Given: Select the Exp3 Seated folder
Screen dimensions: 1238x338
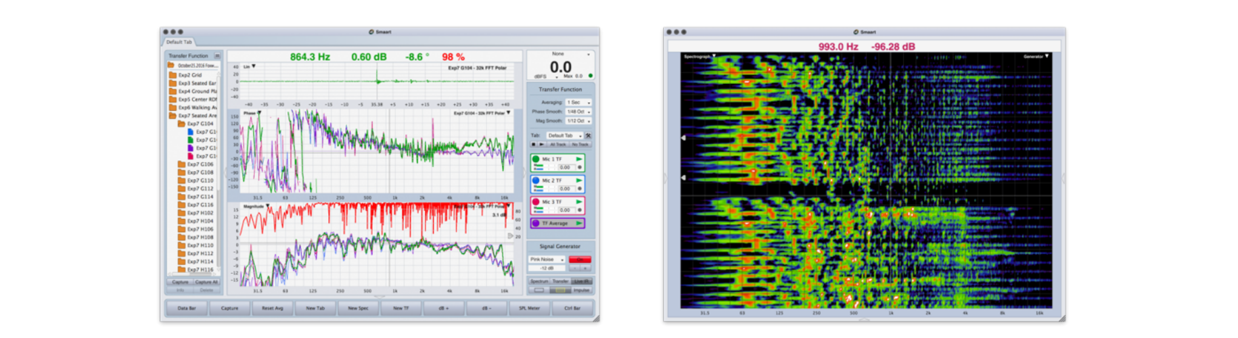Looking at the screenshot, I should coord(193,83).
